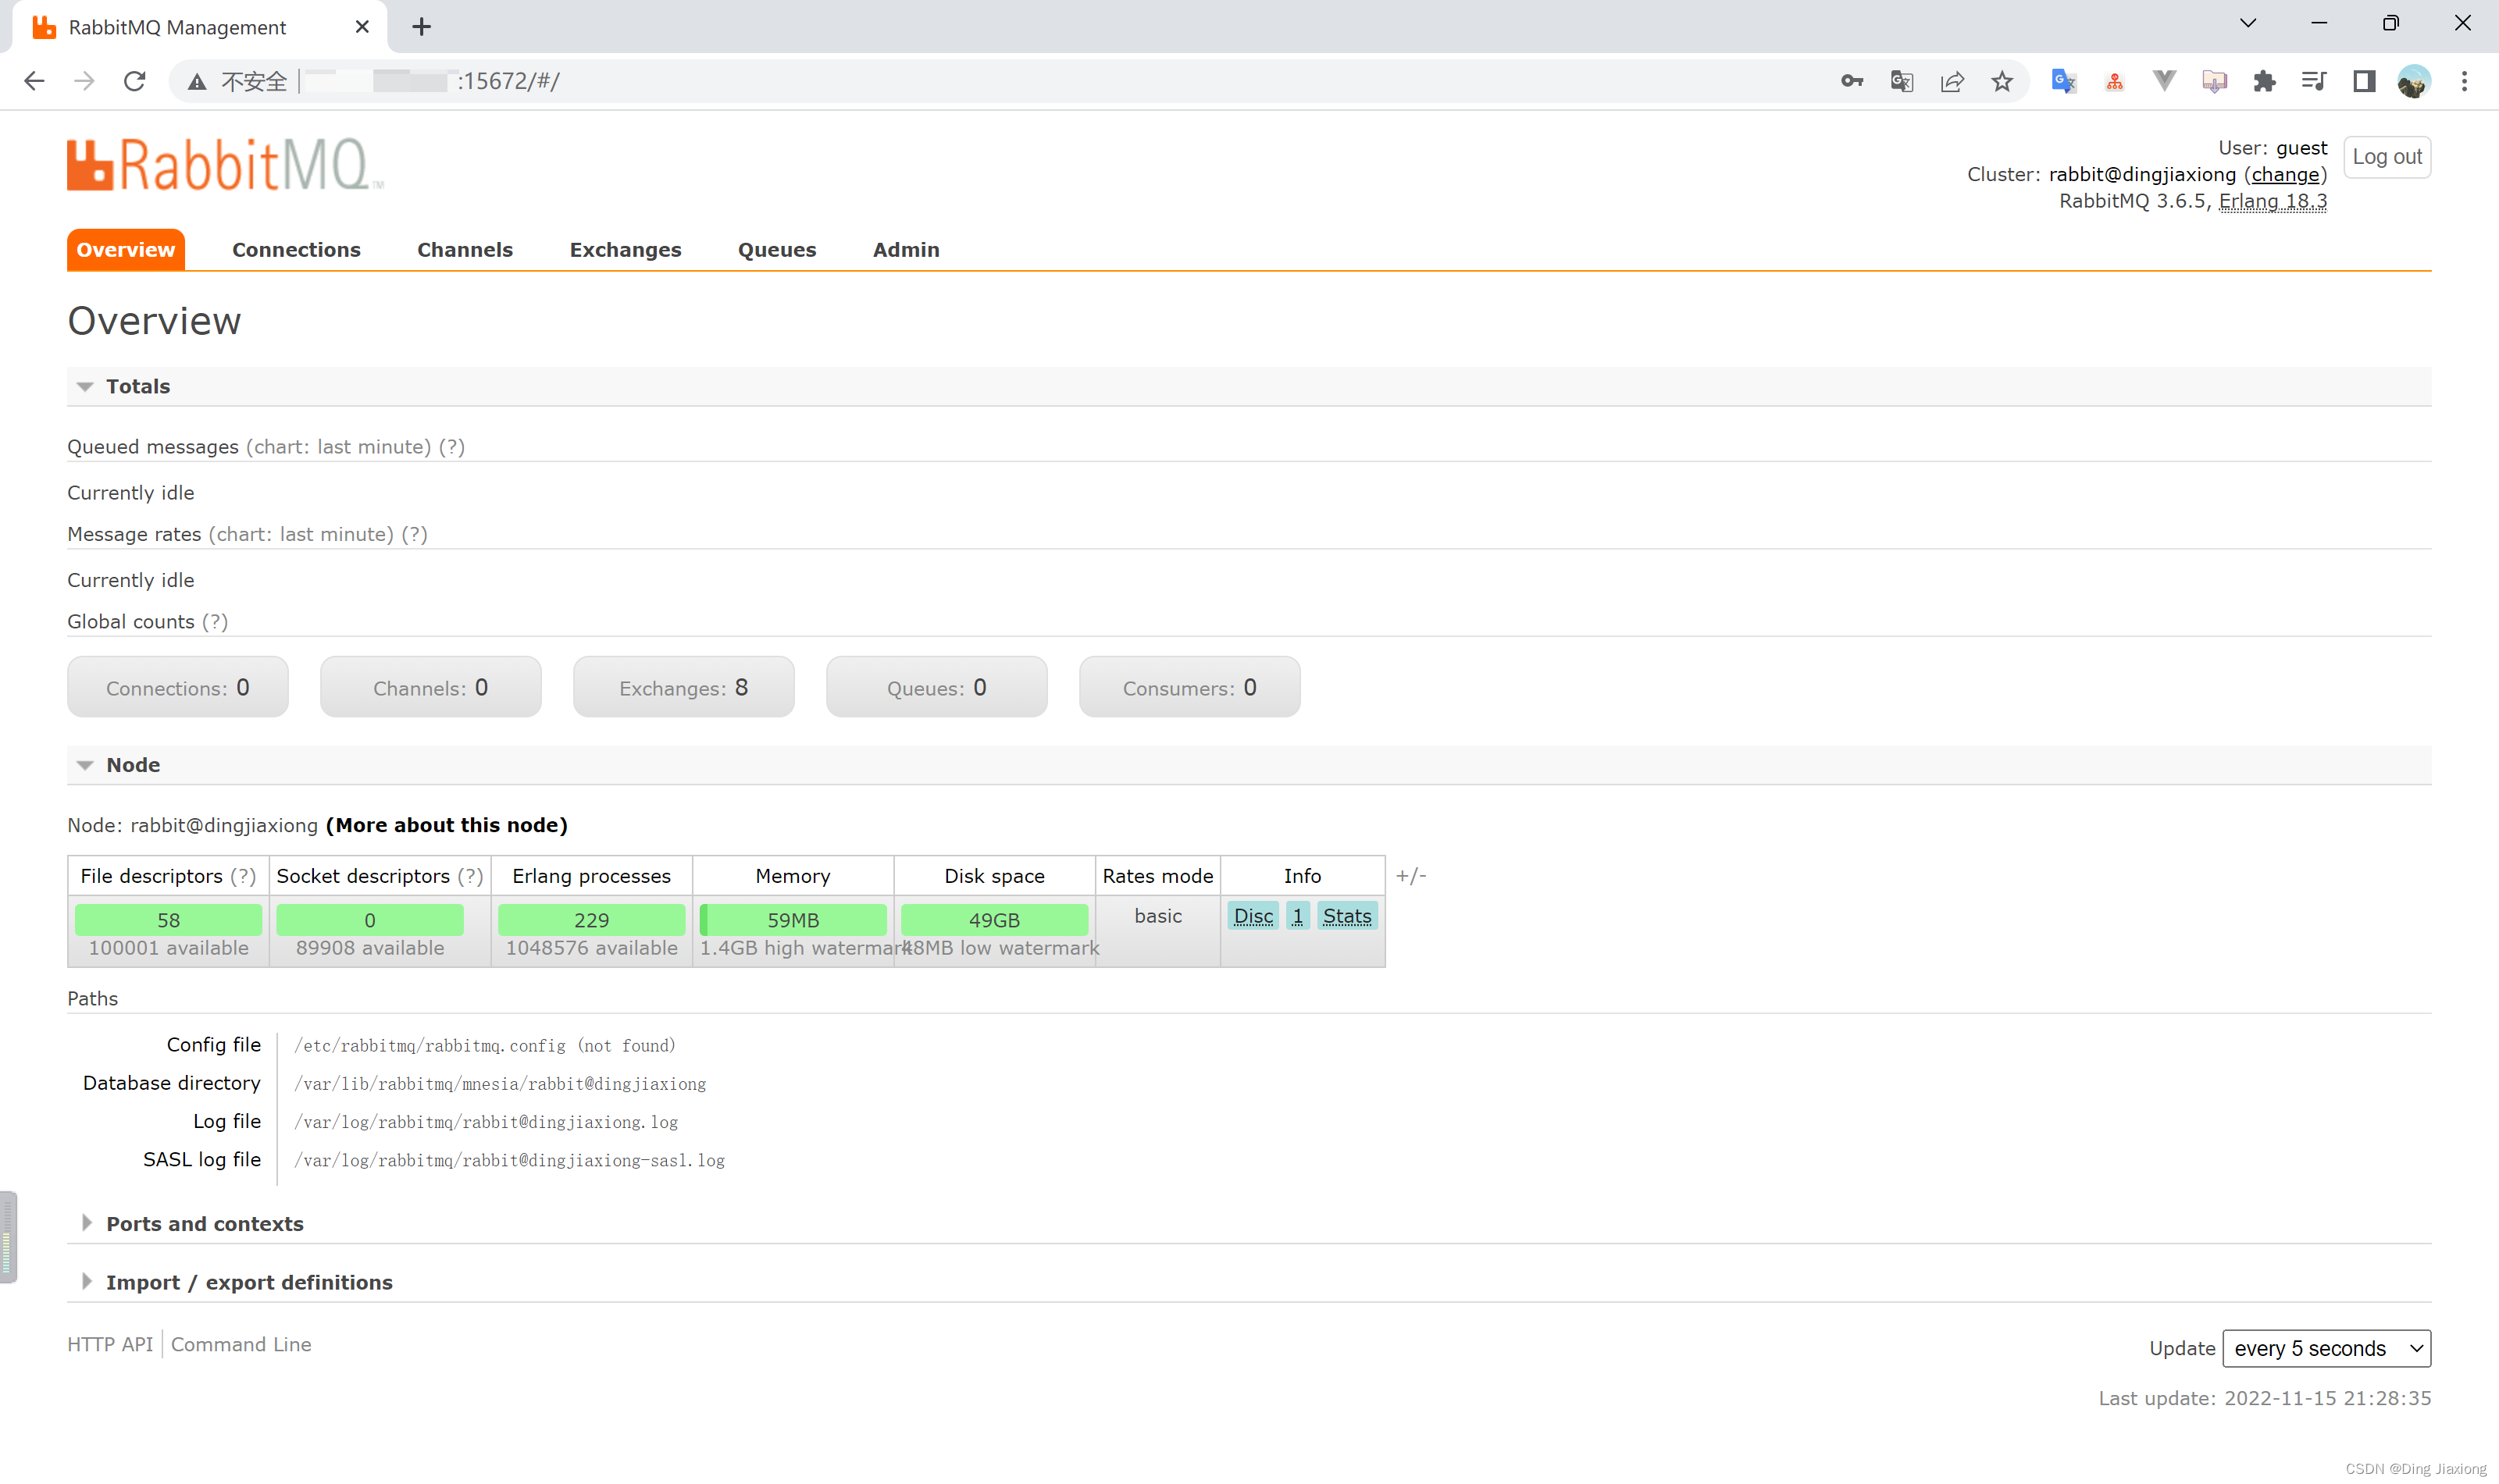
Task: Bookmark this page with star icon
Action: pyautogui.click(x=2002, y=81)
